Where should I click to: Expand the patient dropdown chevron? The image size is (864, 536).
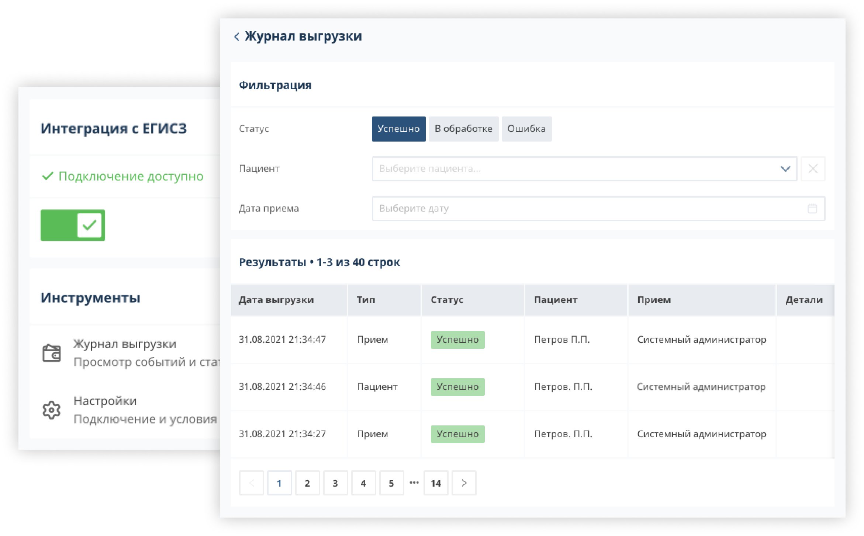[x=785, y=169]
